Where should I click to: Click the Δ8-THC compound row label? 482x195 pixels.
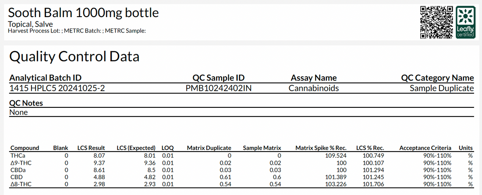tap(20, 184)
